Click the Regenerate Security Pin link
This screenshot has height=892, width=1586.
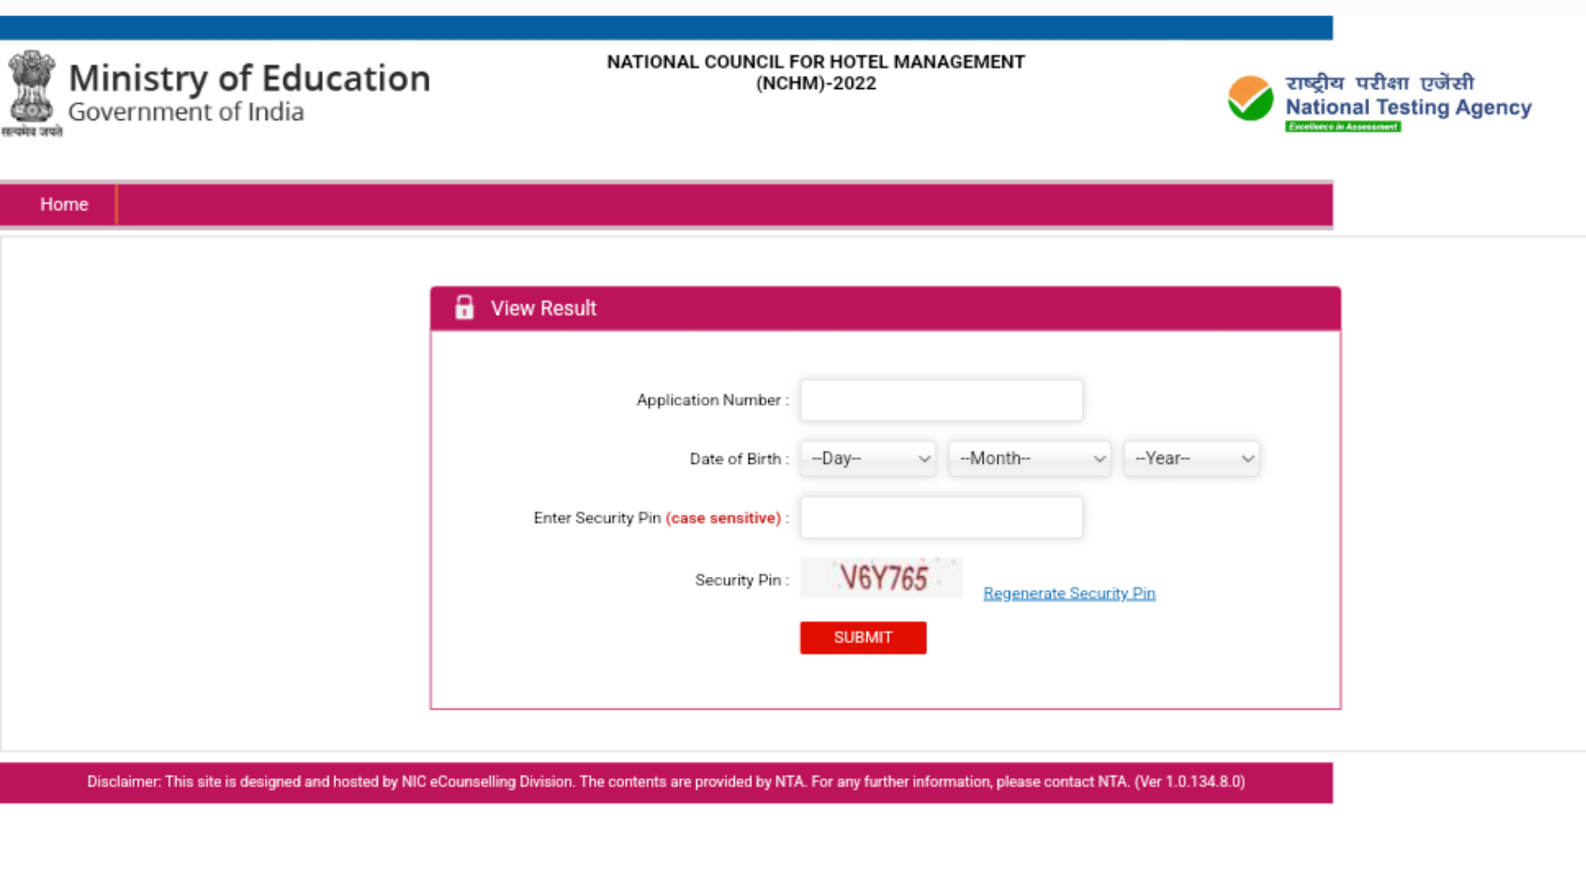pyautogui.click(x=1069, y=593)
